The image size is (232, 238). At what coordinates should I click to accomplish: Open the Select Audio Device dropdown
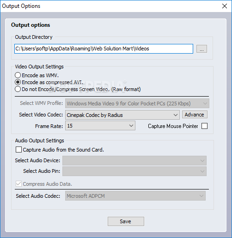134,161
